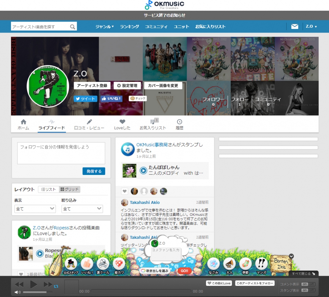
Task: Turn コメント表示 on
Action: [305, 284]
